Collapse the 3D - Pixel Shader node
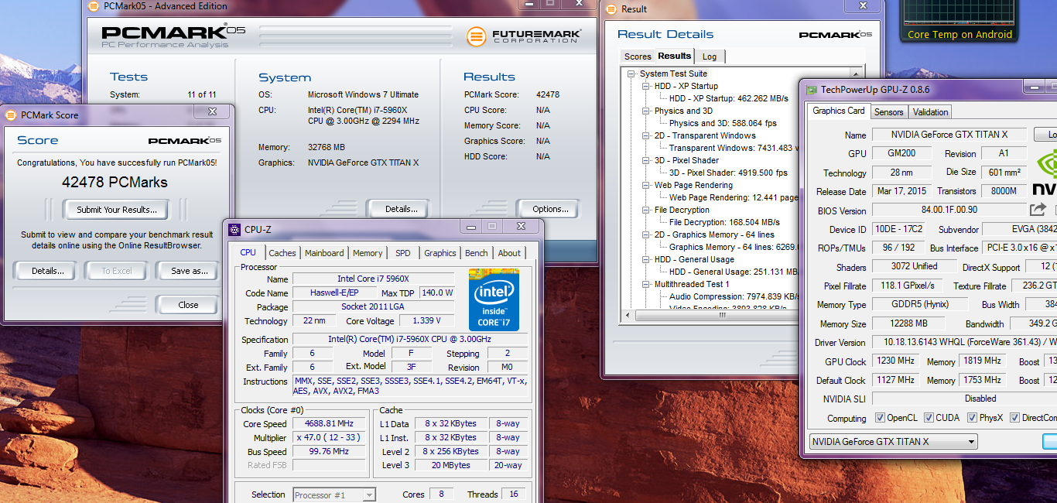1057x503 pixels. (646, 160)
